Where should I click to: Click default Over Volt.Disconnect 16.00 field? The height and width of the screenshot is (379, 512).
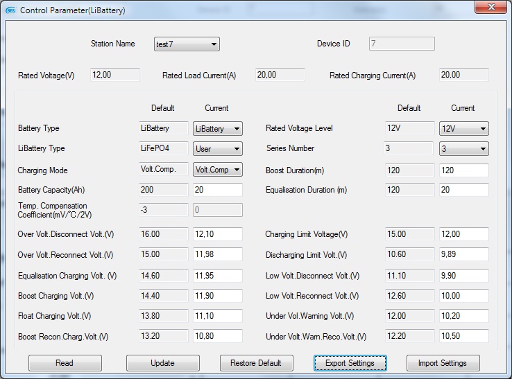(164, 234)
